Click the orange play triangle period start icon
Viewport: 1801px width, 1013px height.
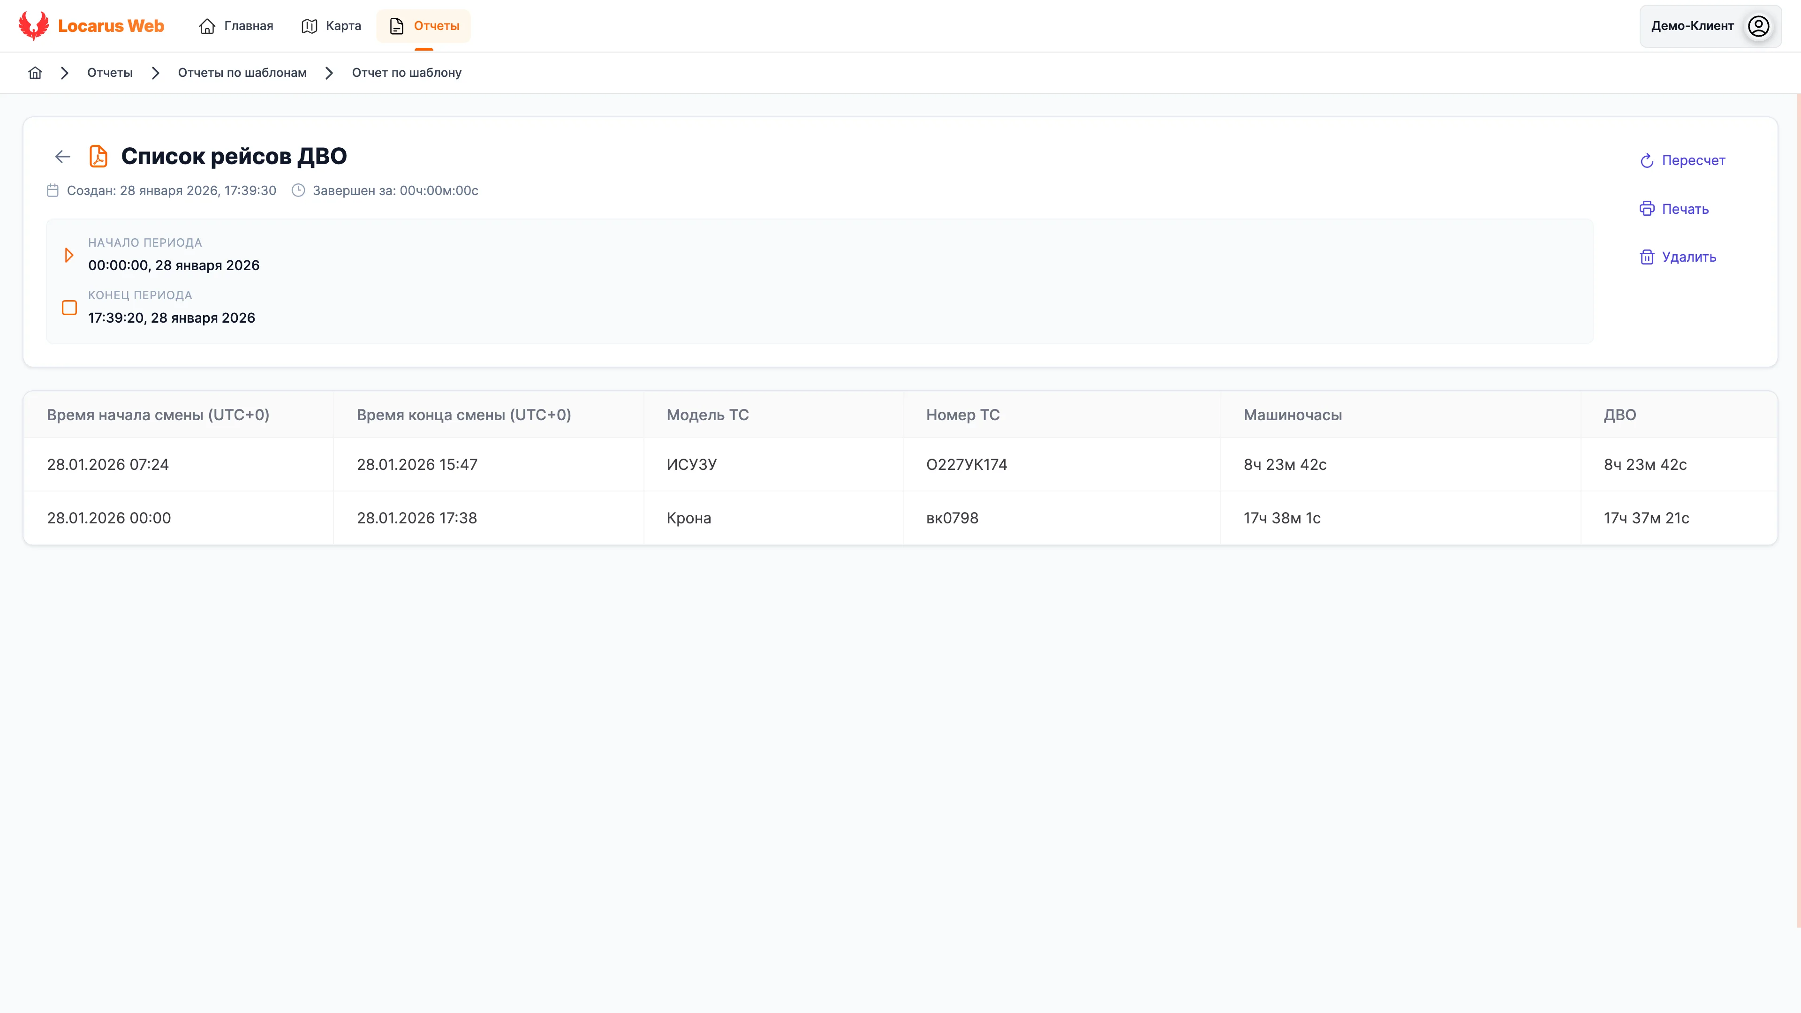[x=68, y=255]
